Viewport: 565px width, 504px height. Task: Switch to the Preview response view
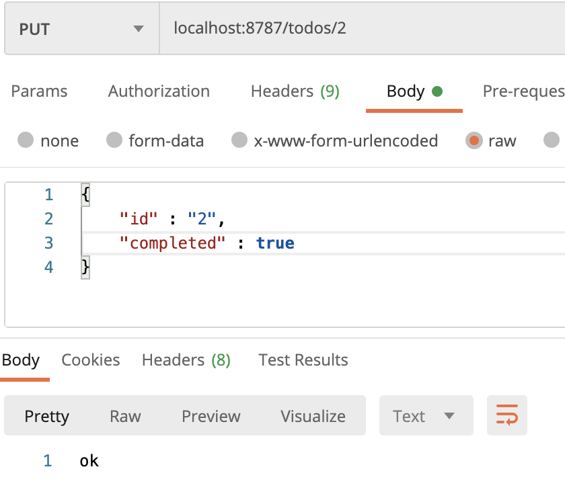[211, 417]
